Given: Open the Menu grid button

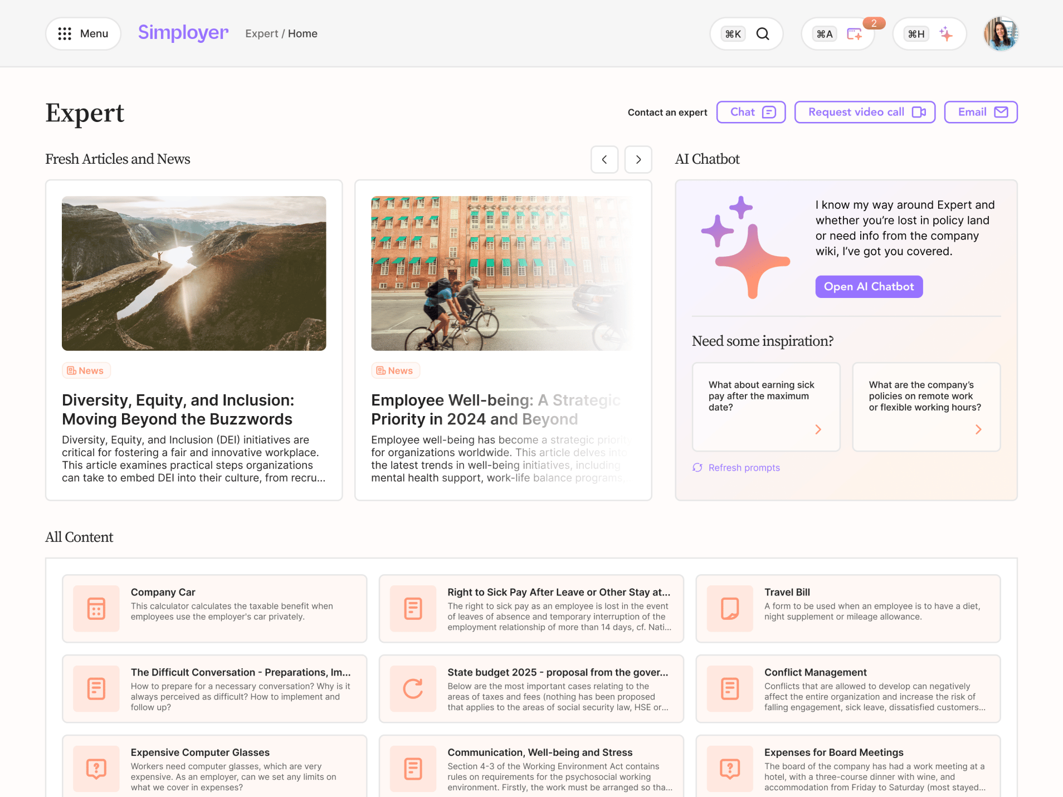Looking at the screenshot, I should [x=83, y=34].
